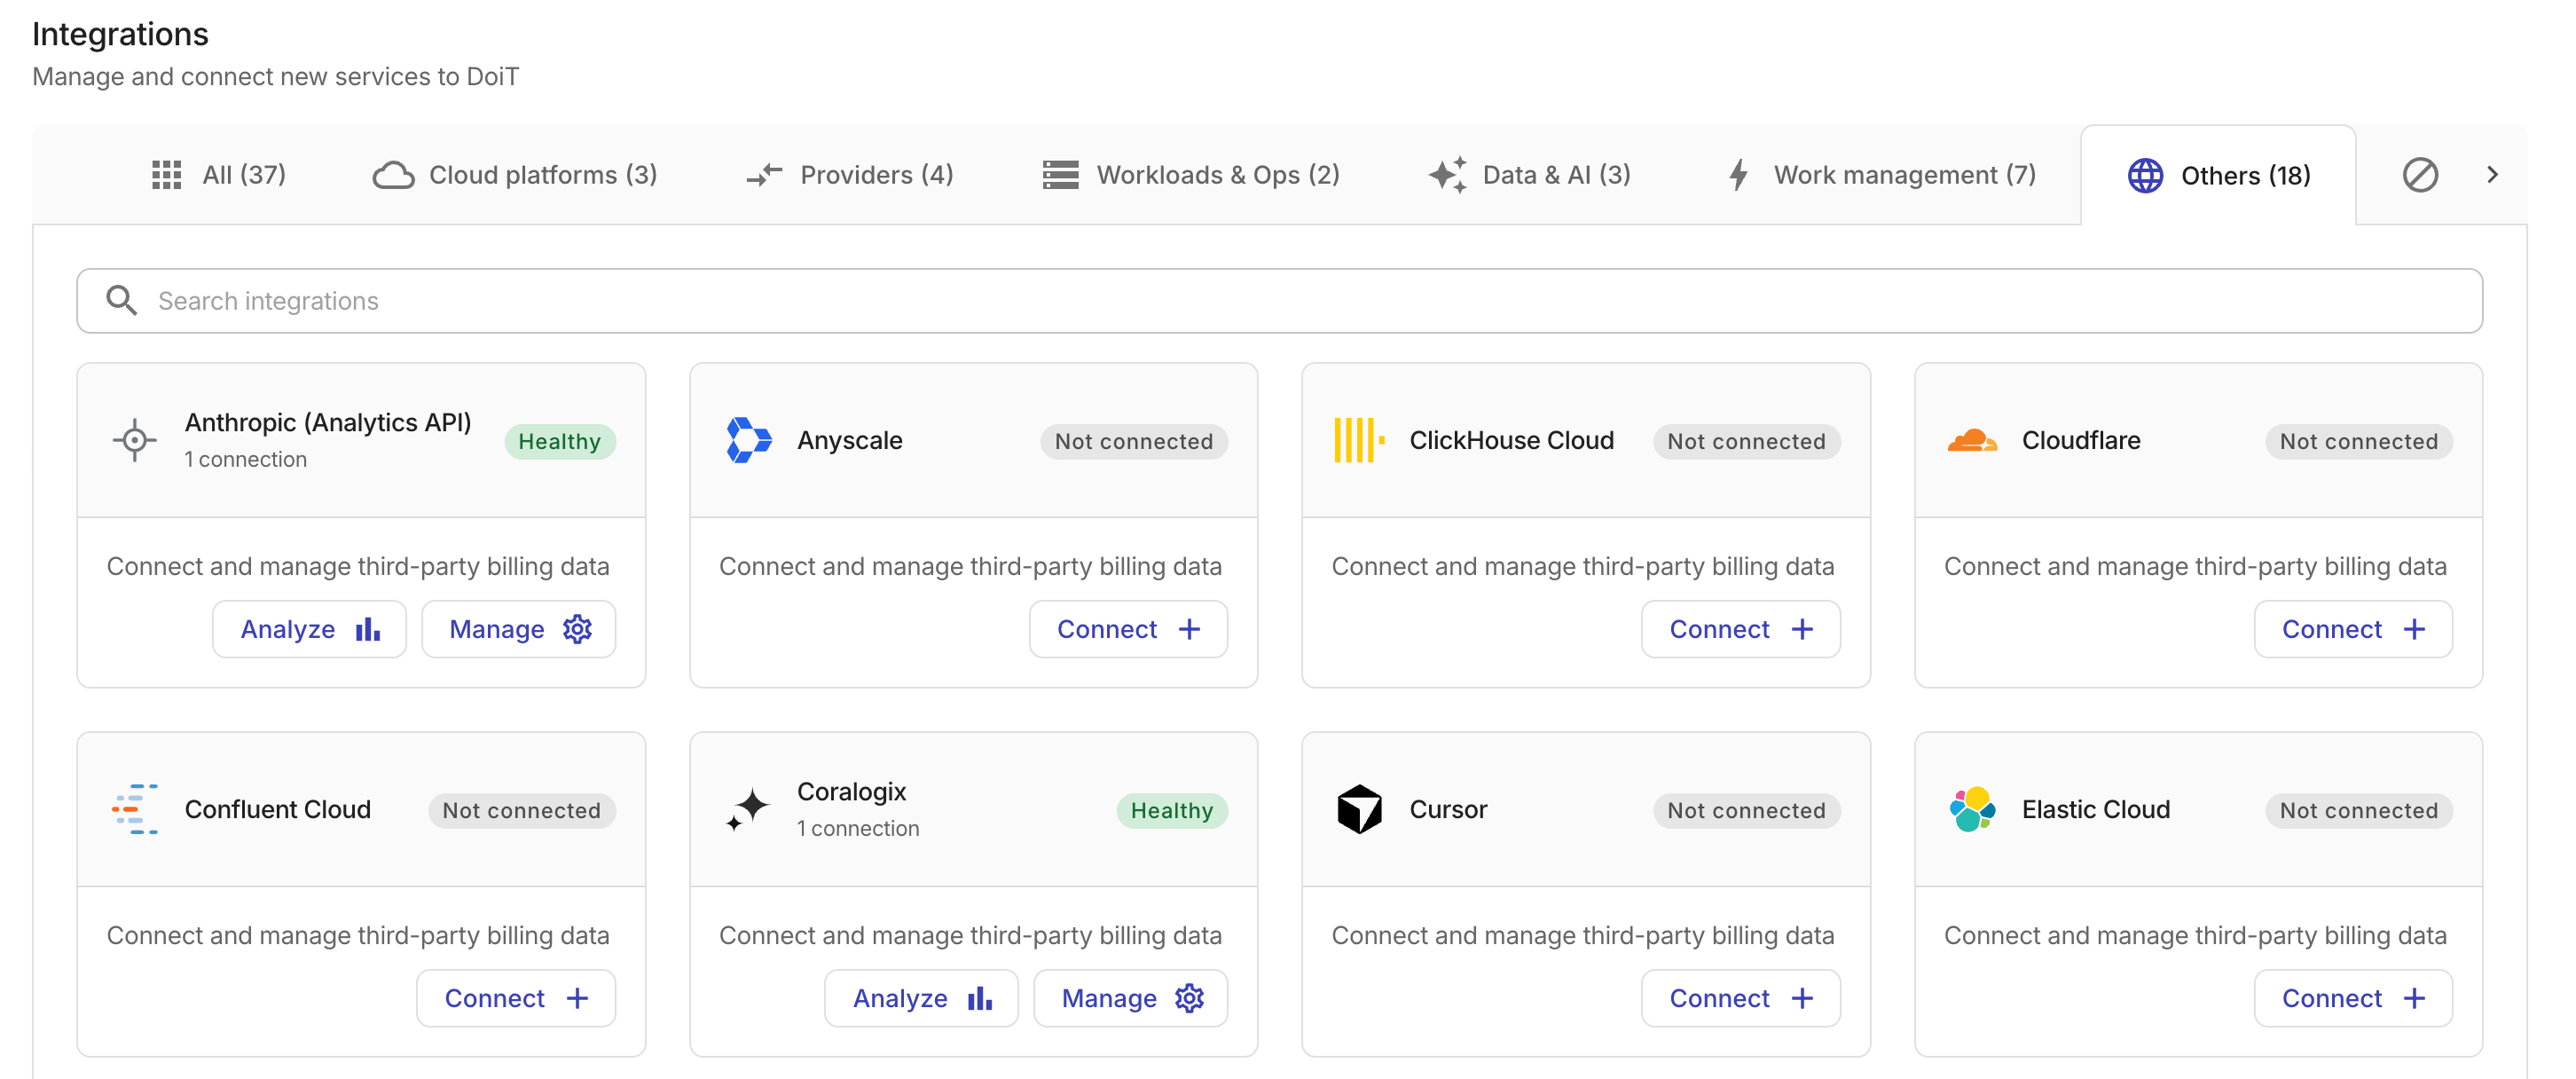The height and width of the screenshot is (1079, 2576).
Task: Click the "Elastic Cloud" card title
Action: [x=2096, y=809]
